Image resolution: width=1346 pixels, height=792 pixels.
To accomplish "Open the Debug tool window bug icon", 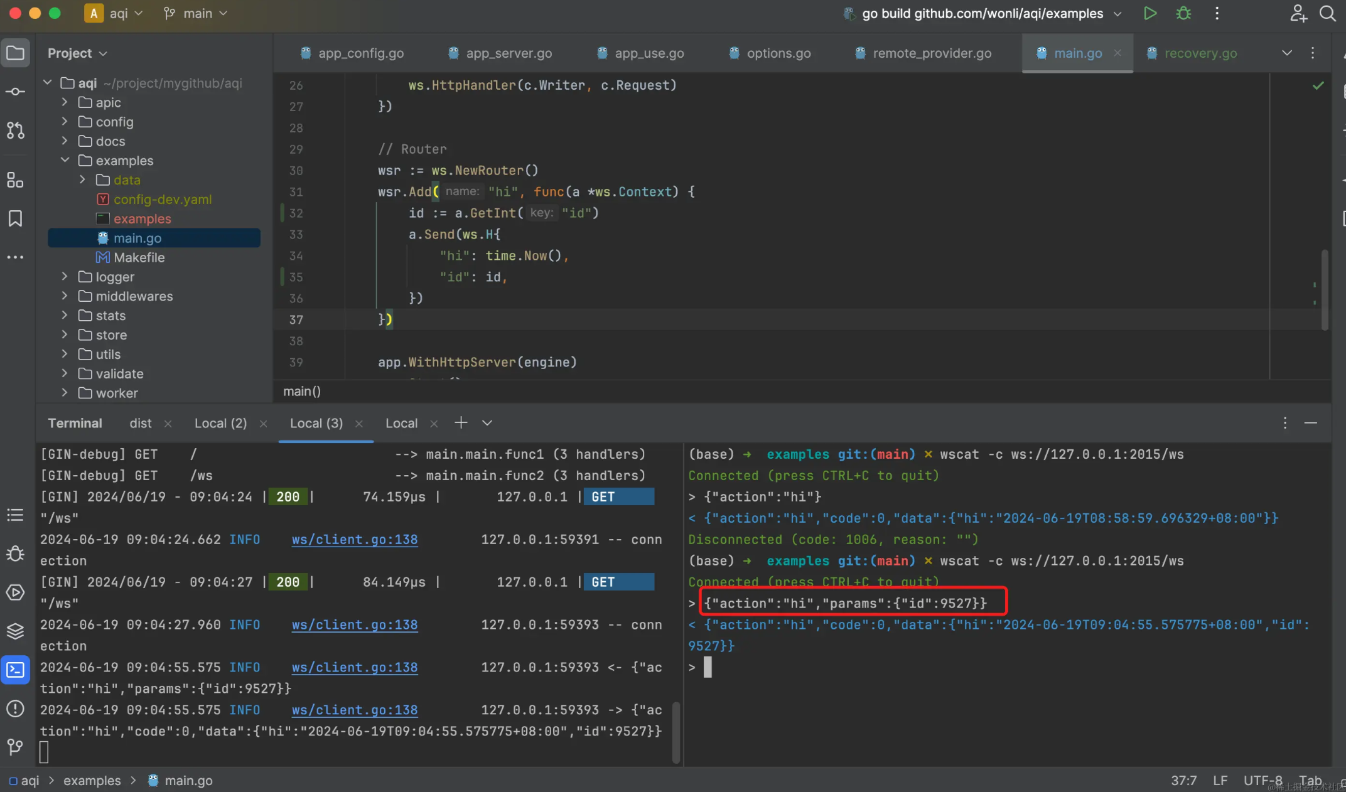I will point(15,554).
